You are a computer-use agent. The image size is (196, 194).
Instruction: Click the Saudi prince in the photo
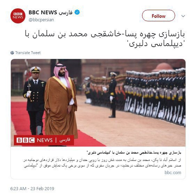tap(61, 100)
